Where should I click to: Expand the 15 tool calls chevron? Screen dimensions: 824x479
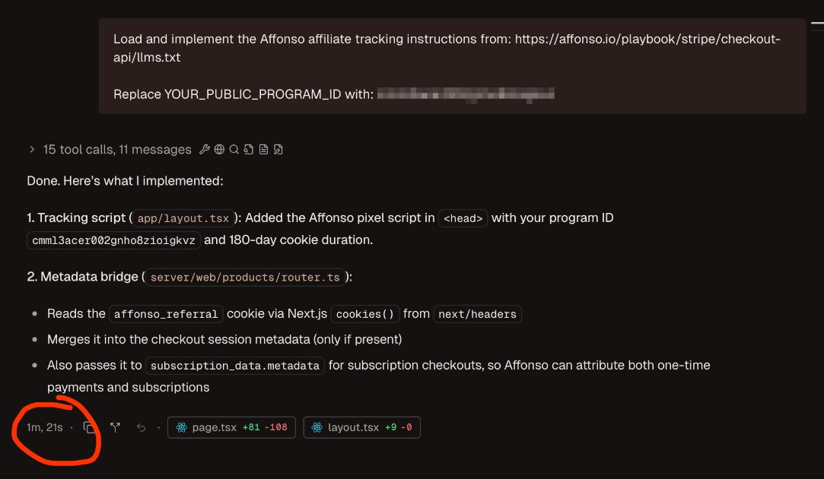point(32,150)
